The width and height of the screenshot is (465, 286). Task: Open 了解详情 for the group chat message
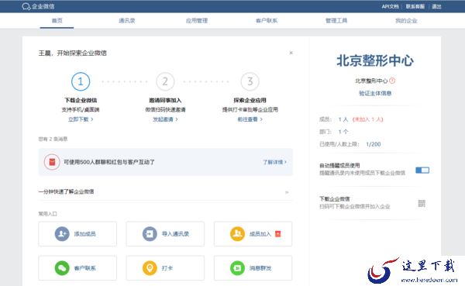tap(274, 162)
